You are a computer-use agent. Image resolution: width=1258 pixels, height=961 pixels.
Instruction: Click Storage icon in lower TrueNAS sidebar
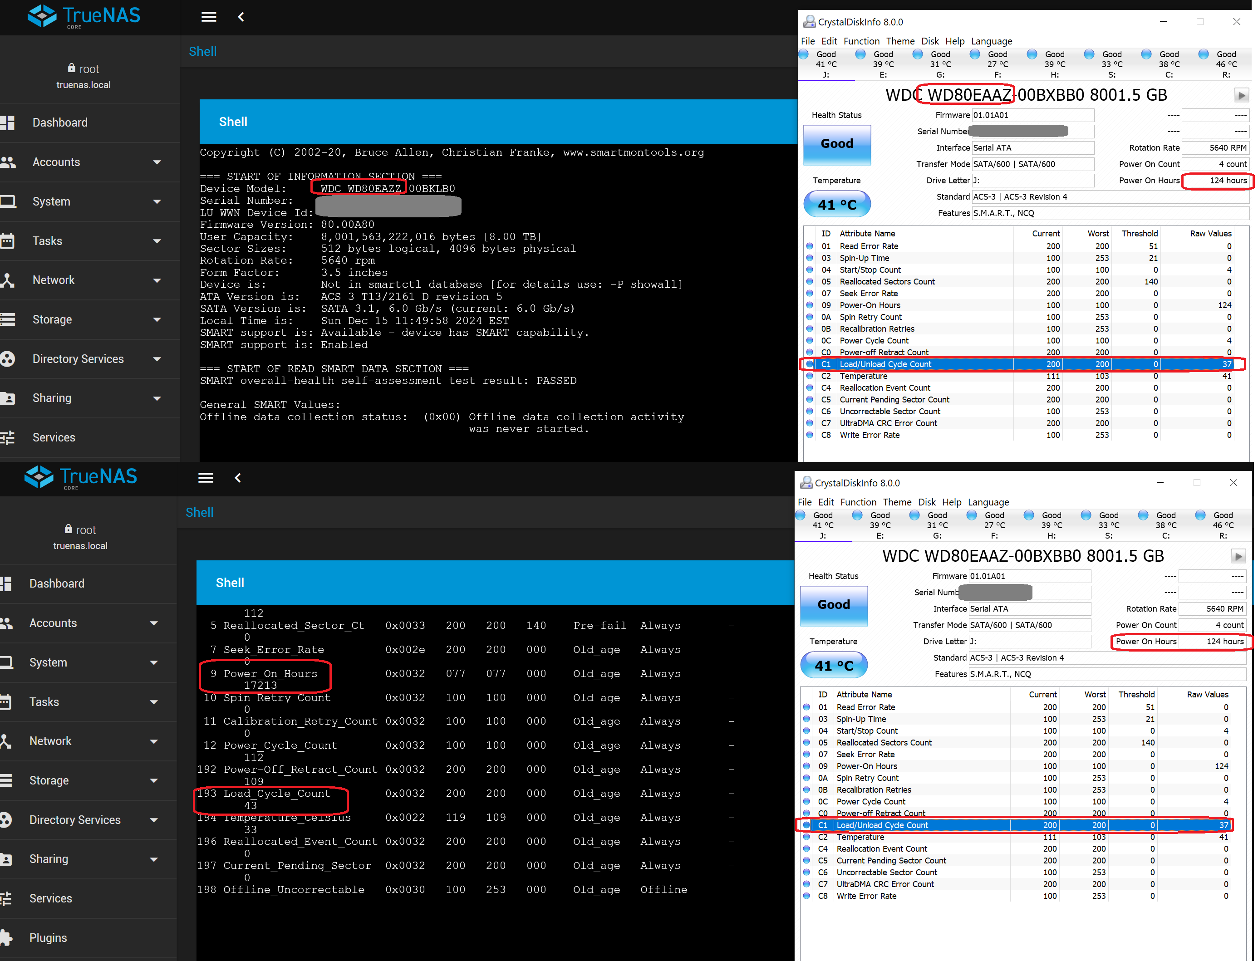(6, 780)
